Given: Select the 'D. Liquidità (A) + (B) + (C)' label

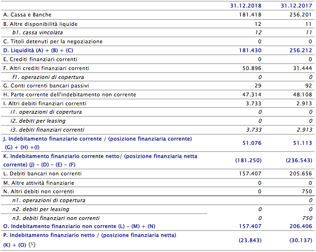Looking at the screenshot, I should pos(38,50).
